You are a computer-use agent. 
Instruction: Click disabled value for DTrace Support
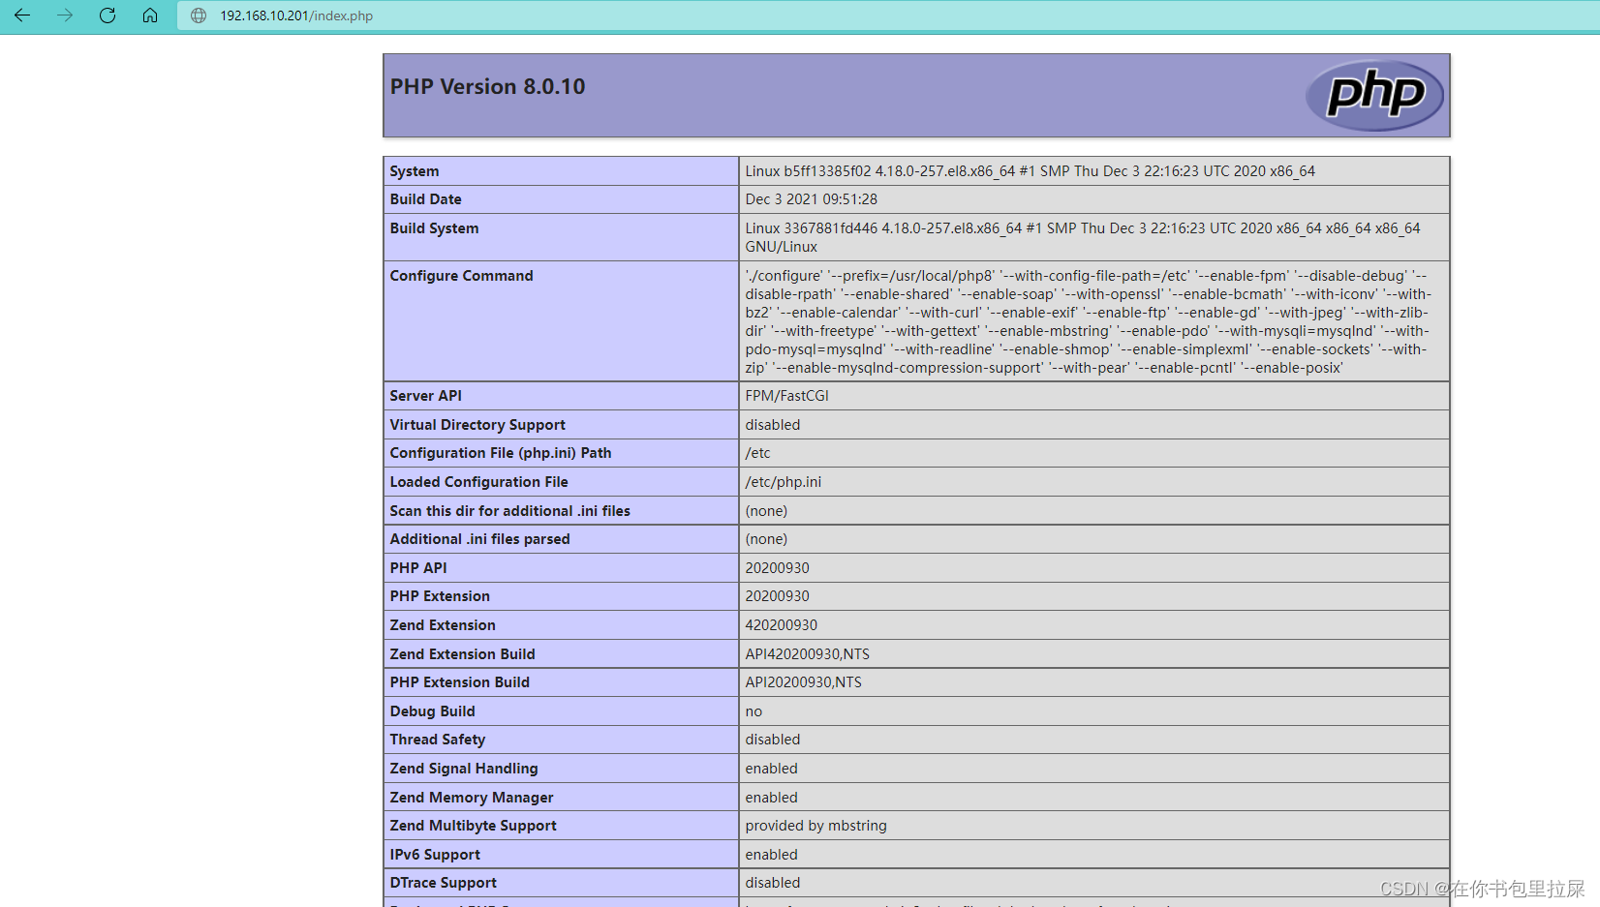pos(772,883)
